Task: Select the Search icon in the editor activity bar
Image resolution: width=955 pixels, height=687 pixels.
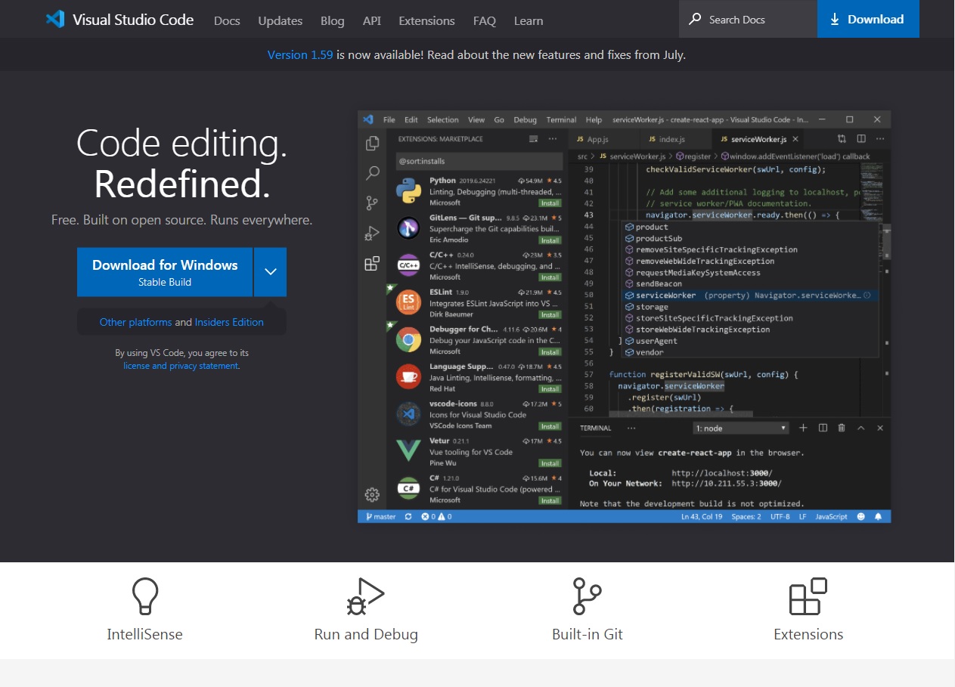Action: pyautogui.click(x=372, y=173)
